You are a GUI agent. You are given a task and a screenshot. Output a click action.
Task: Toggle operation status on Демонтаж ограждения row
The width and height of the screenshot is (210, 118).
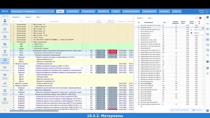point(100,90)
